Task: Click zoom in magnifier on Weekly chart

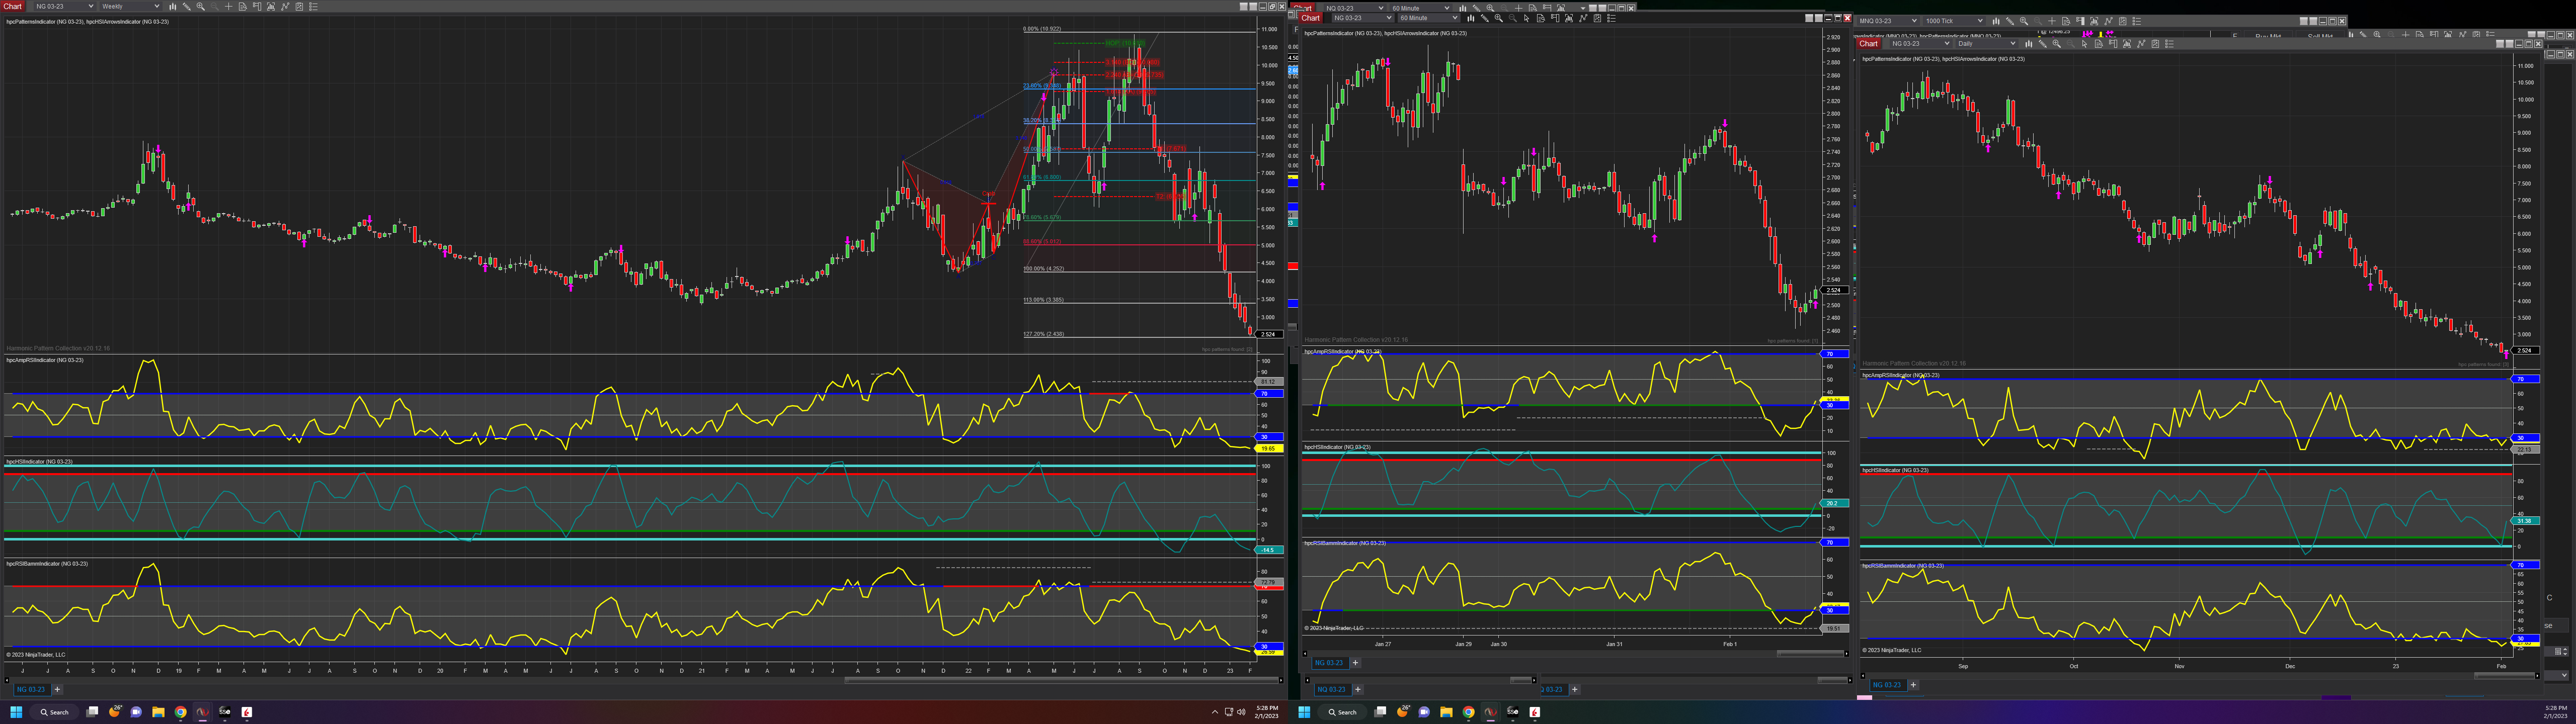Action: click(201, 6)
